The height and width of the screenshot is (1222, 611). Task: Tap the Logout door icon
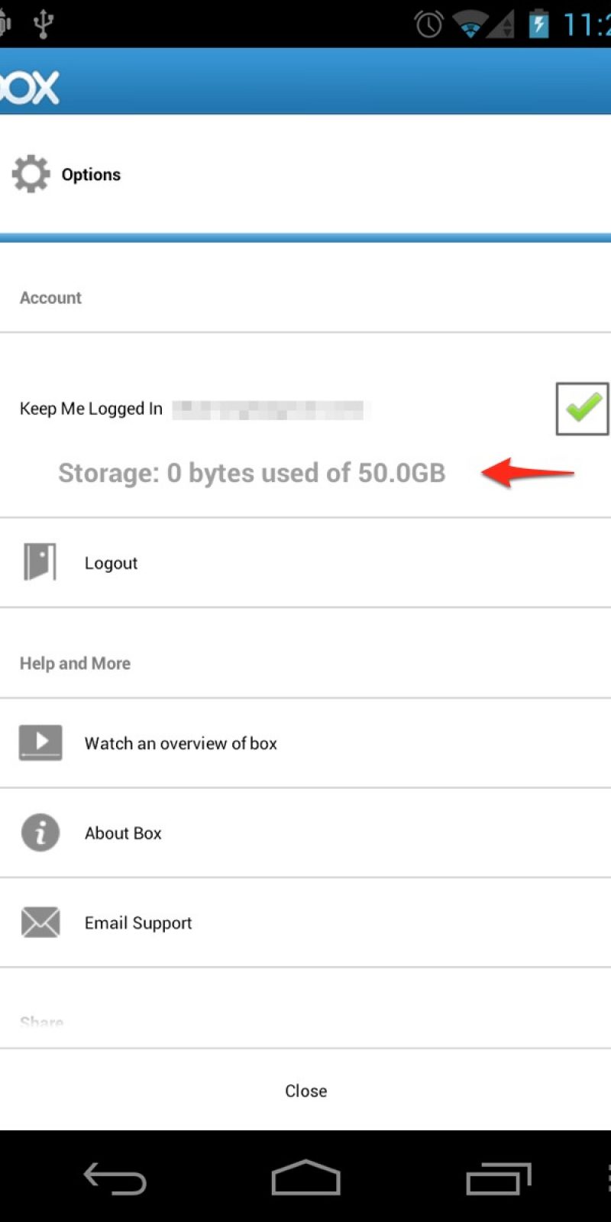point(40,563)
